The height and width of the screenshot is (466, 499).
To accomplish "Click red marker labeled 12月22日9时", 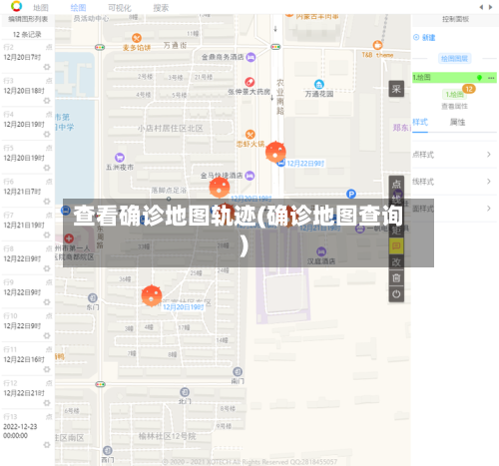I will [275, 152].
